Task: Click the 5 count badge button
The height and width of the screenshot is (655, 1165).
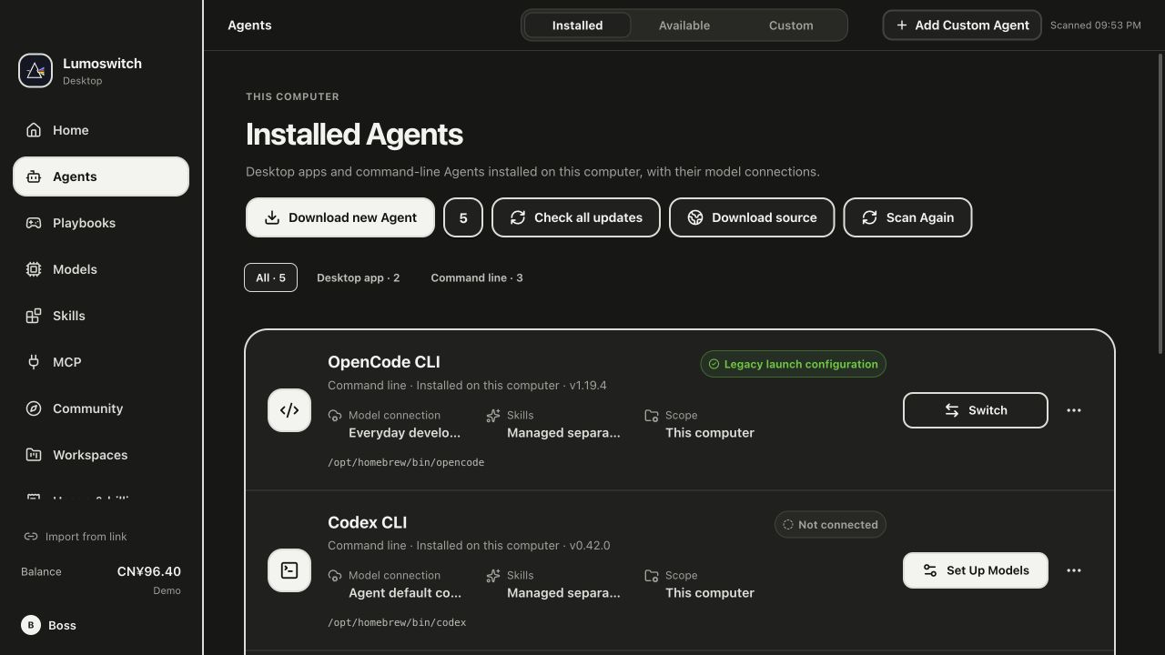Action: [463, 217]
